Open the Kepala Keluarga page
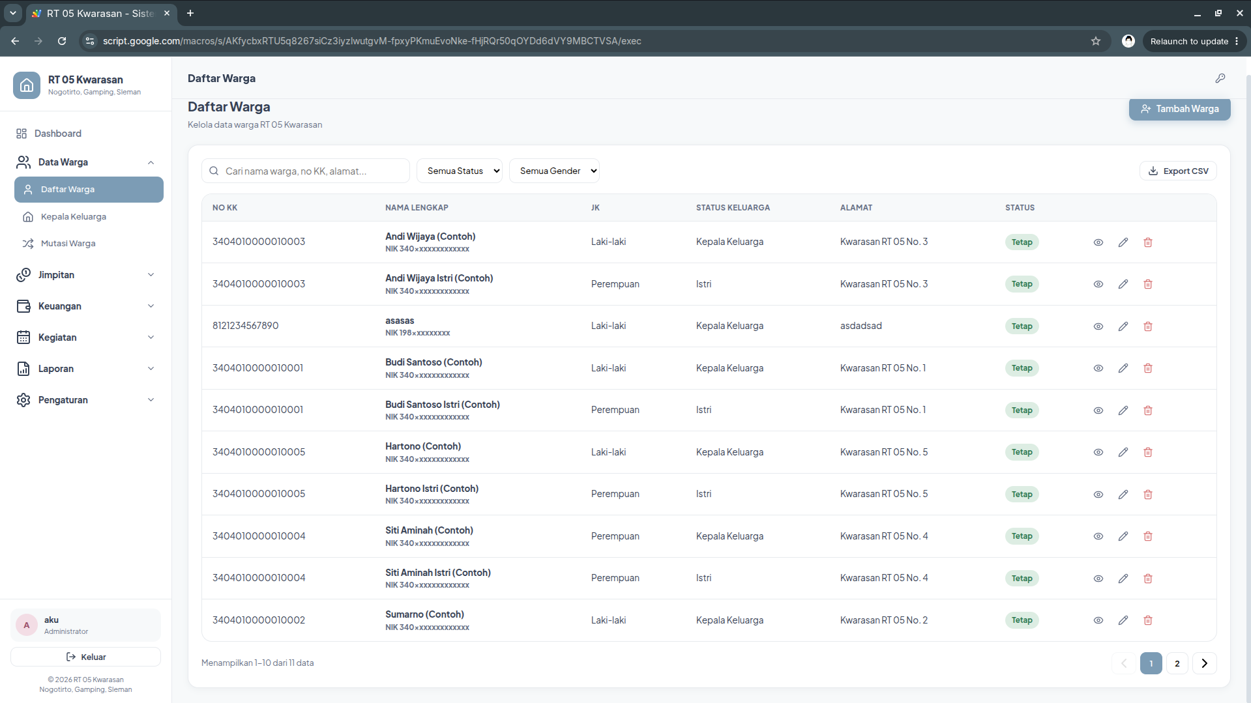Viewport: 1251px width, 703px height. (89, 217)
